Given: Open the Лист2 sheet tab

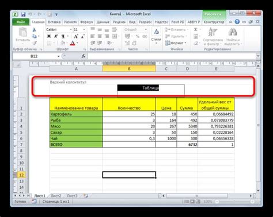Looking at the screenshot, I should [56, 196].
